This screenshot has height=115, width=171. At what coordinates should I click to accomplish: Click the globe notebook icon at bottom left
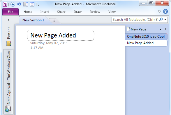pos(8,109)
